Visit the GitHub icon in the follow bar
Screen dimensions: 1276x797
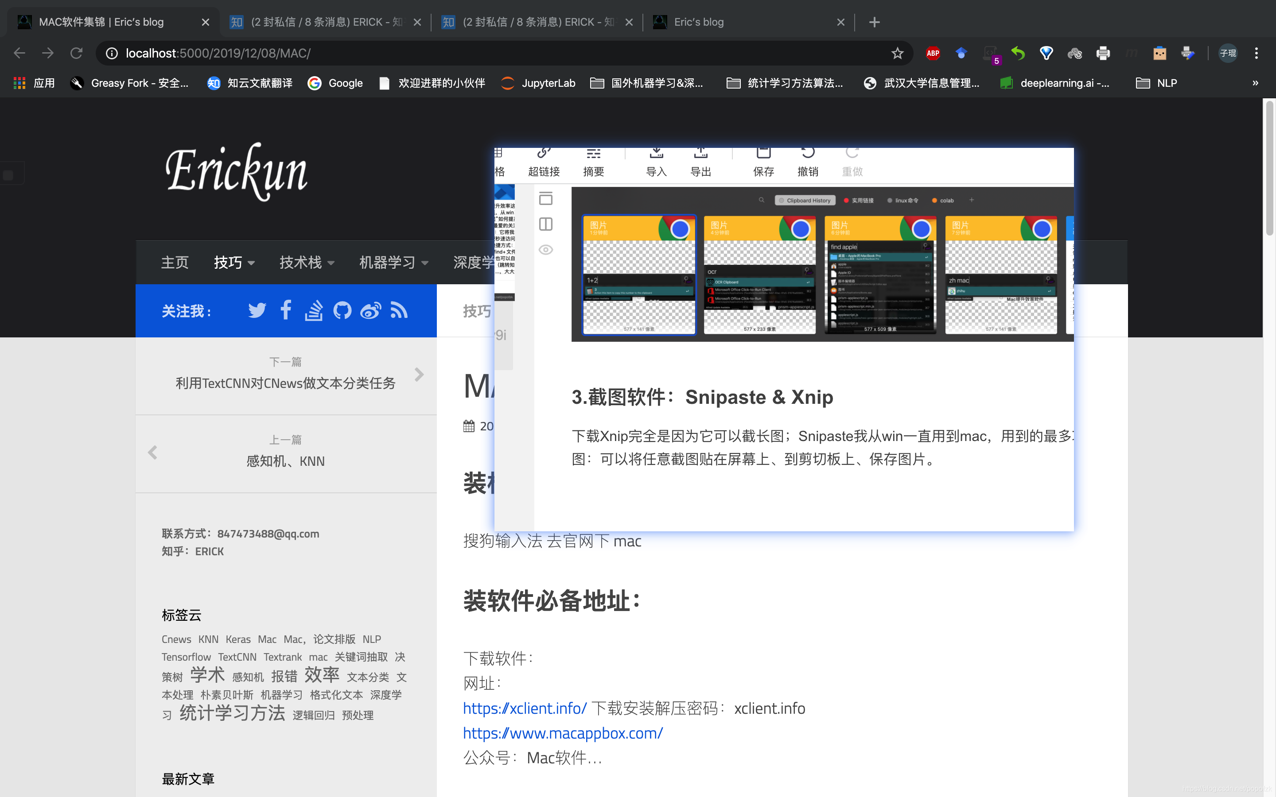pos(343,310)
